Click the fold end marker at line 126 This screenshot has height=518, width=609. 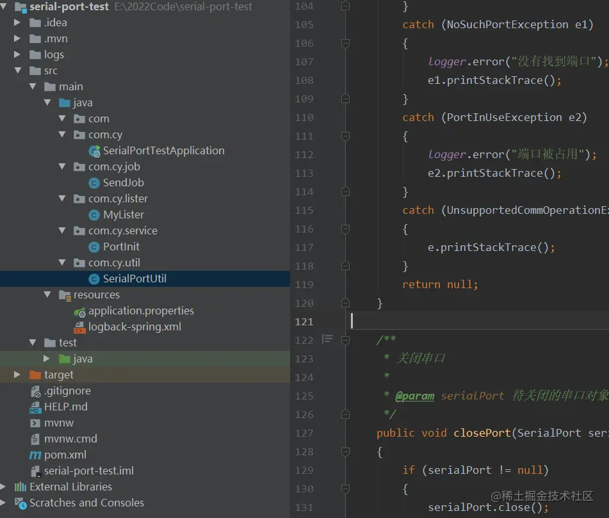point(345,414)
